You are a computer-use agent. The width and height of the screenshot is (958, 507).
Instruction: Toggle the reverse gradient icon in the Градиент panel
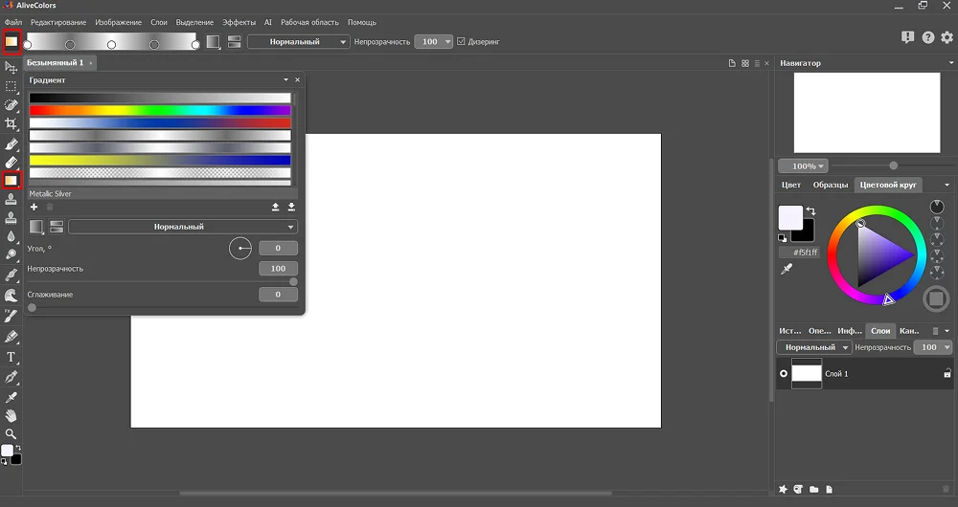(57, 227)
